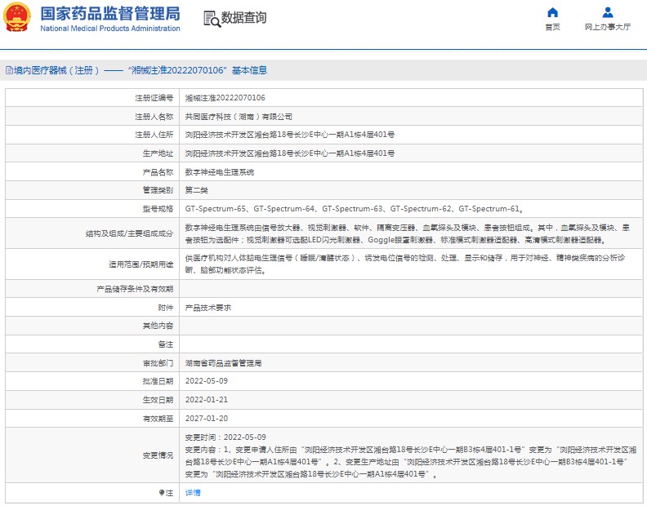Select management category value 第二类
This screenshot has width=647, height=506.
pos(196,190)
